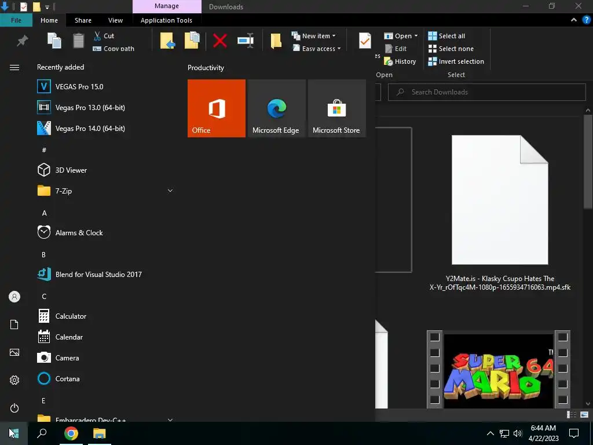
Task: Click the red Delete icon in ribbon
Action: [x=219, y=41]
